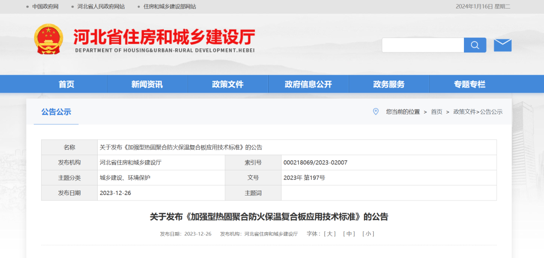Click the 河北省住房和城乡建设厅 site title
544x258 pixels.
(164, 36)
